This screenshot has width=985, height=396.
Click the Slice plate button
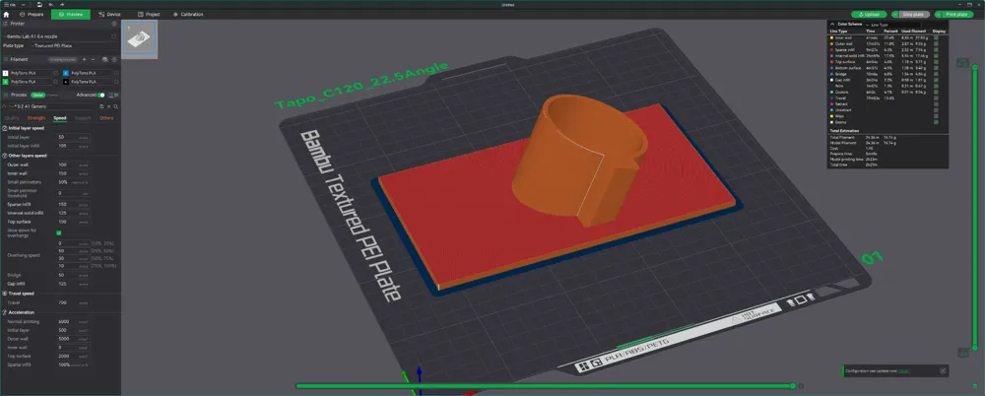click(x=915, y=14)
